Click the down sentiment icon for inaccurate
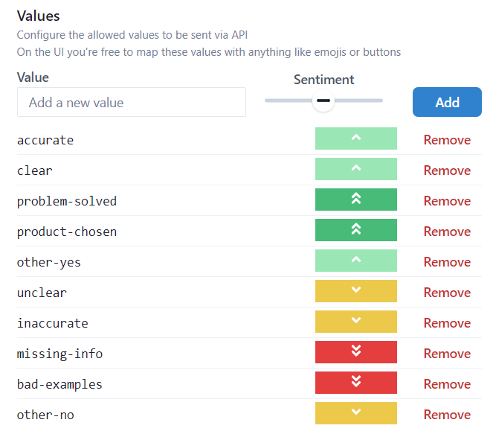493x440 pixels. [x=355, y=322]
